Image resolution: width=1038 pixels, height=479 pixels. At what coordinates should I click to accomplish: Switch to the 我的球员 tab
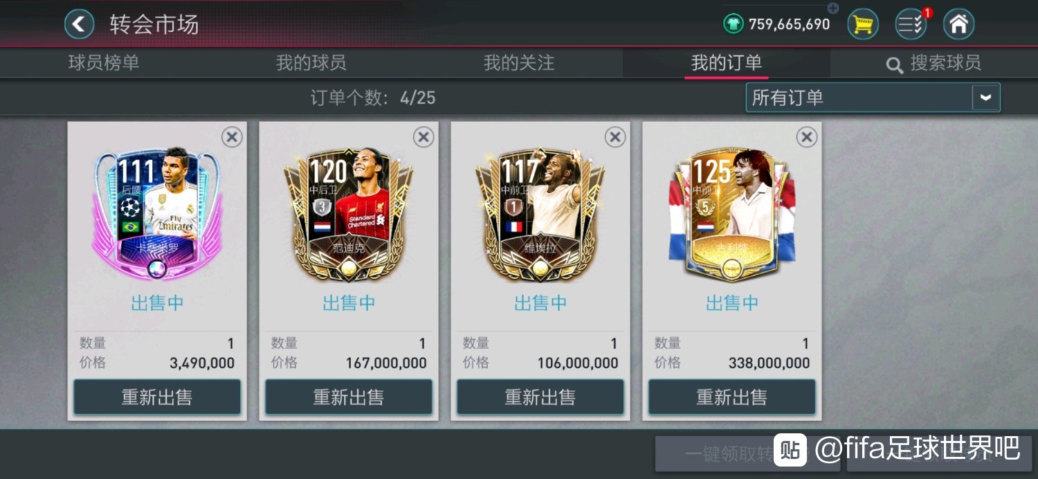(x=311, y=63)
